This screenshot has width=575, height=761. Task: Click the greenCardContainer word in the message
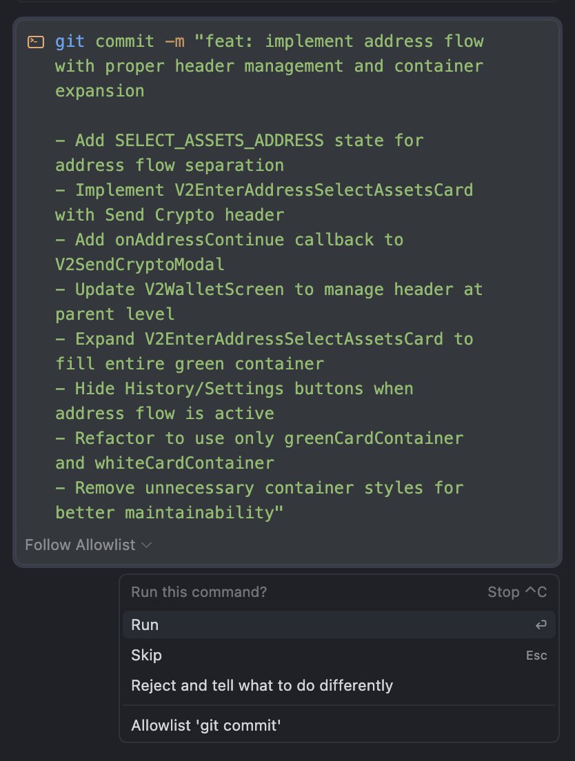374,438
